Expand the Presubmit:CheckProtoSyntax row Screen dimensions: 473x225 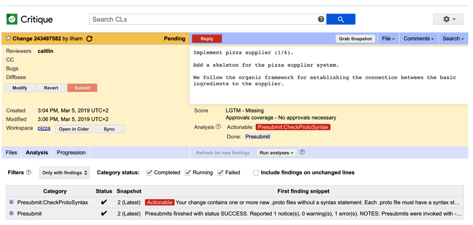pyautogui.click(x=11, y=202)
